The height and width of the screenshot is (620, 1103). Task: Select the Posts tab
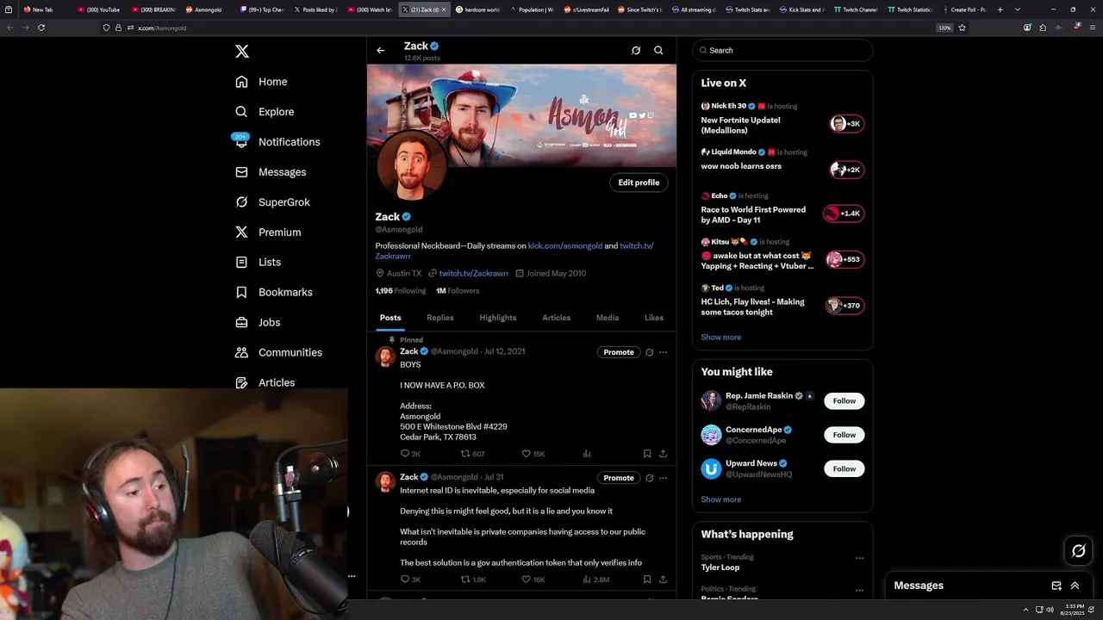click(390, 318)
